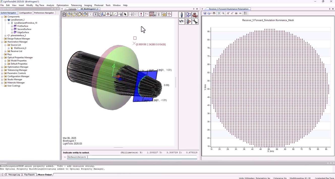This screenshot has width=335, height=179.
Task: Click the red exclamation mark icon
Action: pos(141,14)
